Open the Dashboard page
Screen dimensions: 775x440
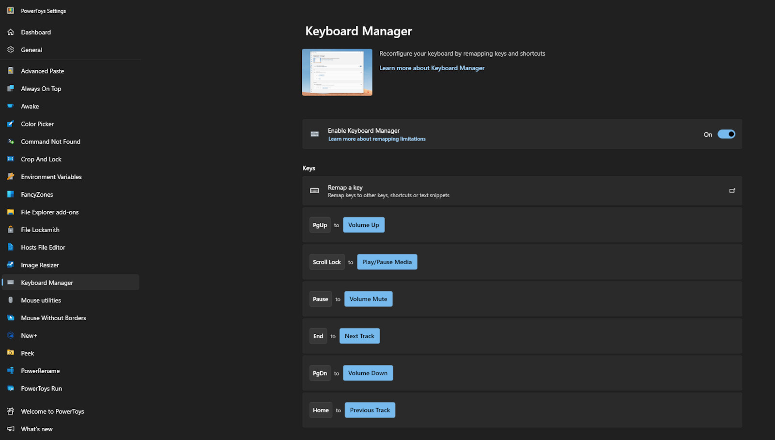point(36,32)
